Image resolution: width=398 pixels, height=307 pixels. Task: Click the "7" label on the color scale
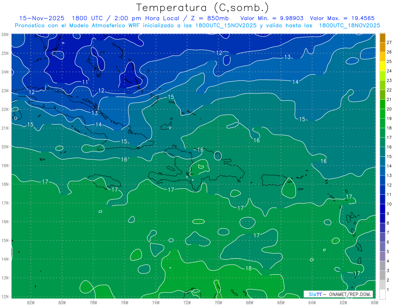[388, 232]
